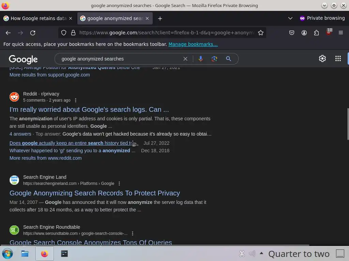Screen dimensions: 349x261
Task: Show desktop via taskbar corner button
Action: [340, 254]
